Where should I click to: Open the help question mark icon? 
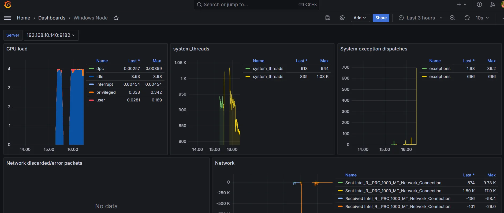click(479, 5)
